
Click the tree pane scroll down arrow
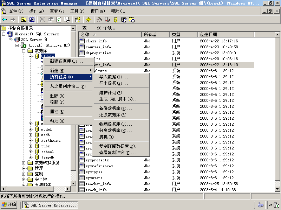73,183
